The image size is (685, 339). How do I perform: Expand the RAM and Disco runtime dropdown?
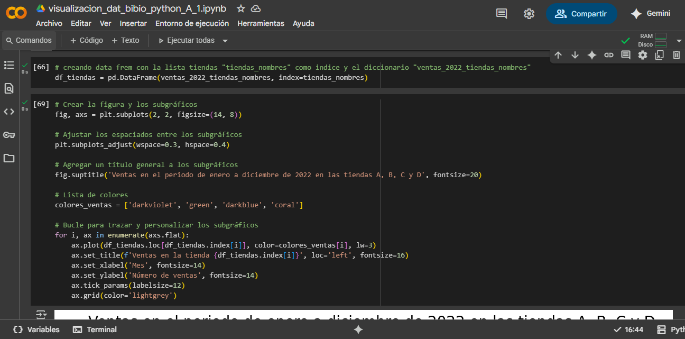point(679,41)
